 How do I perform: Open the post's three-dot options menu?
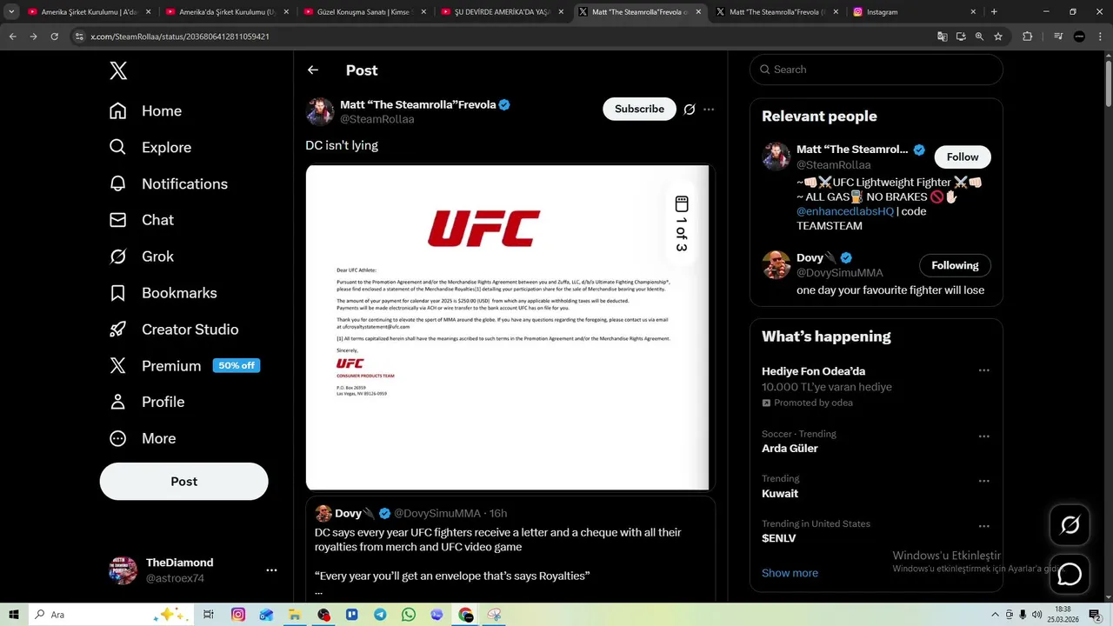tap(709, 110)
